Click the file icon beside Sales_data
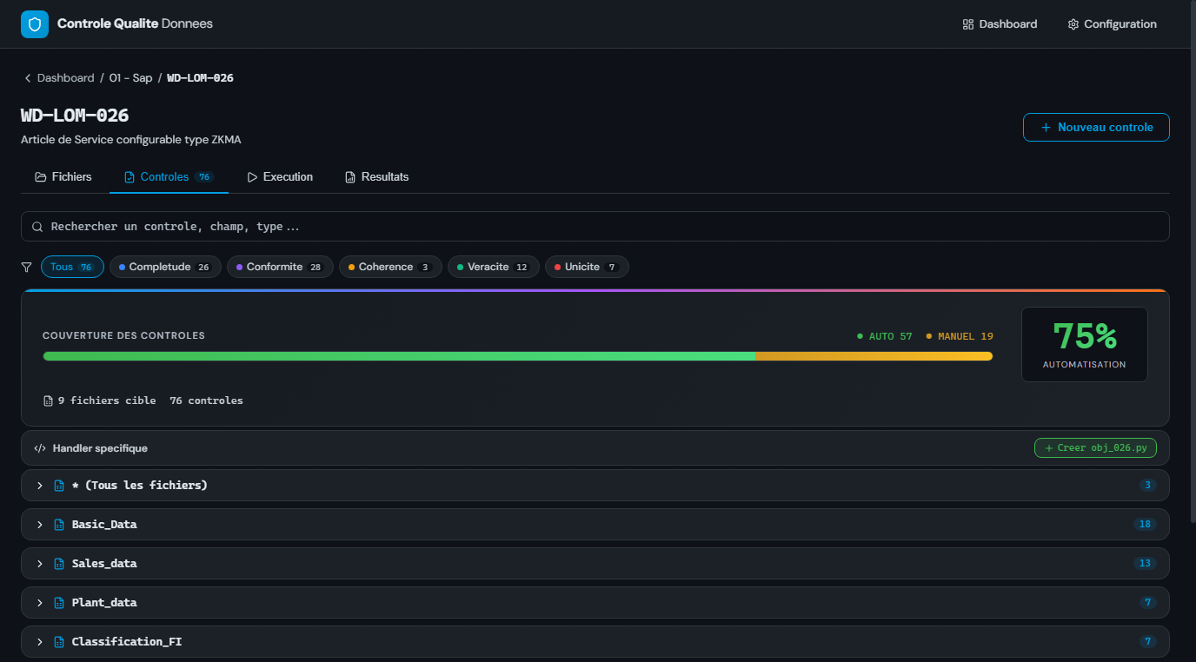 [x=59, y=564]
